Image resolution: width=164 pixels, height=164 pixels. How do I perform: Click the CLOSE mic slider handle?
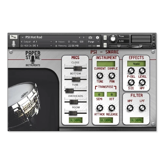coord(78,68)
